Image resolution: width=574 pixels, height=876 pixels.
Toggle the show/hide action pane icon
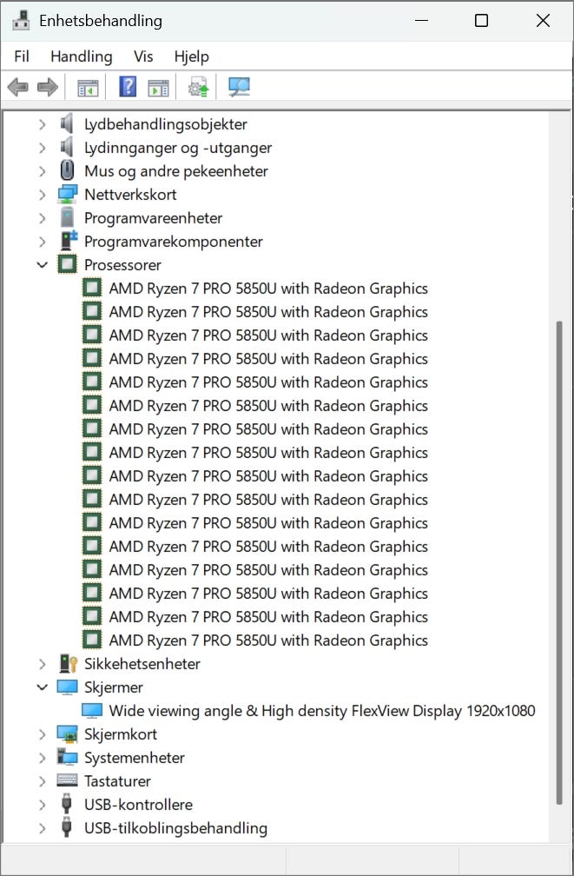tap(159, 88)
